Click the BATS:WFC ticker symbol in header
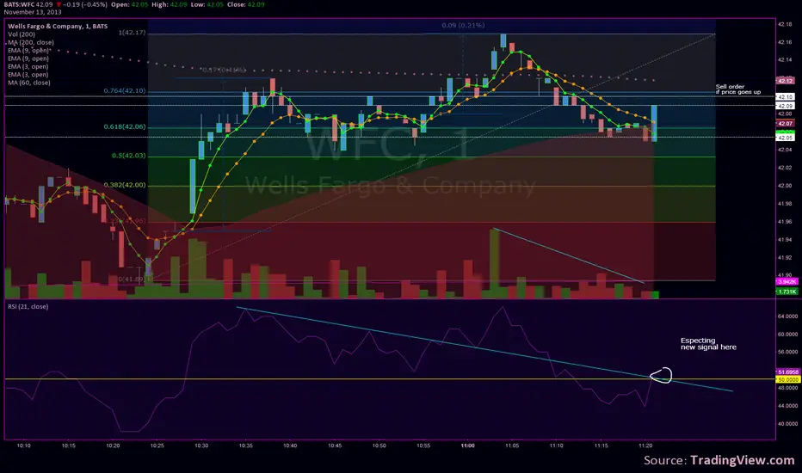 (19, 4)
